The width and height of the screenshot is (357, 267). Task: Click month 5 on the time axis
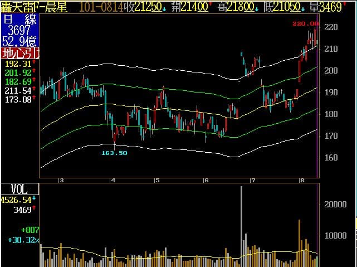(x=158, y=180)
